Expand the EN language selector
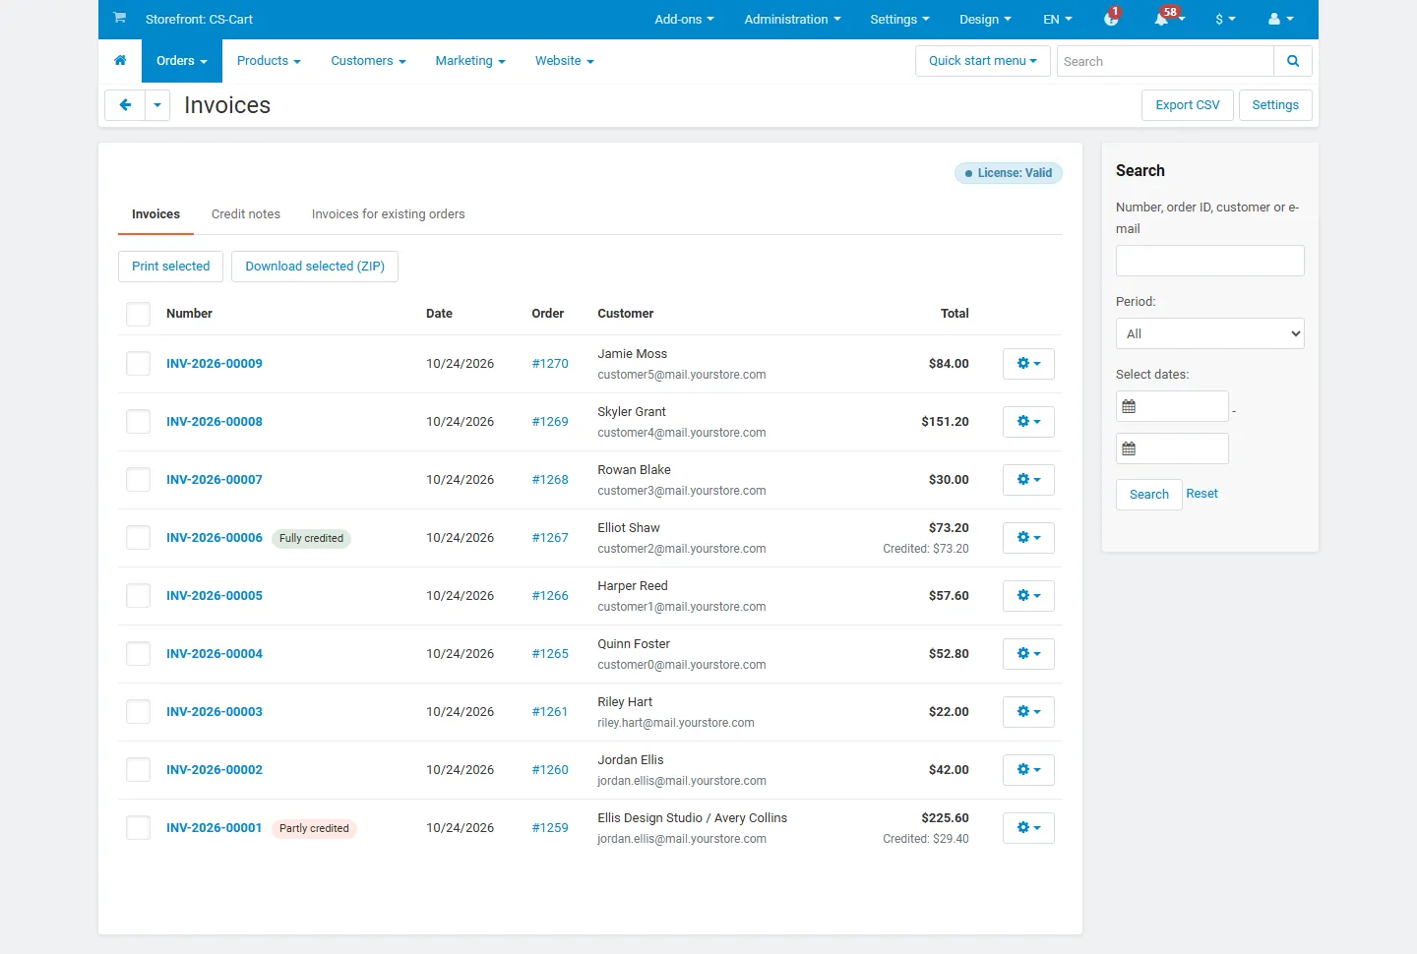Image resolution: width=1417 pixels, height=954 pixels. click(1058, 20)
